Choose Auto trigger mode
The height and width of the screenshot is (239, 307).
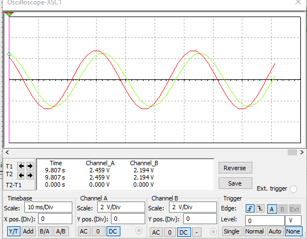(275, 231)
